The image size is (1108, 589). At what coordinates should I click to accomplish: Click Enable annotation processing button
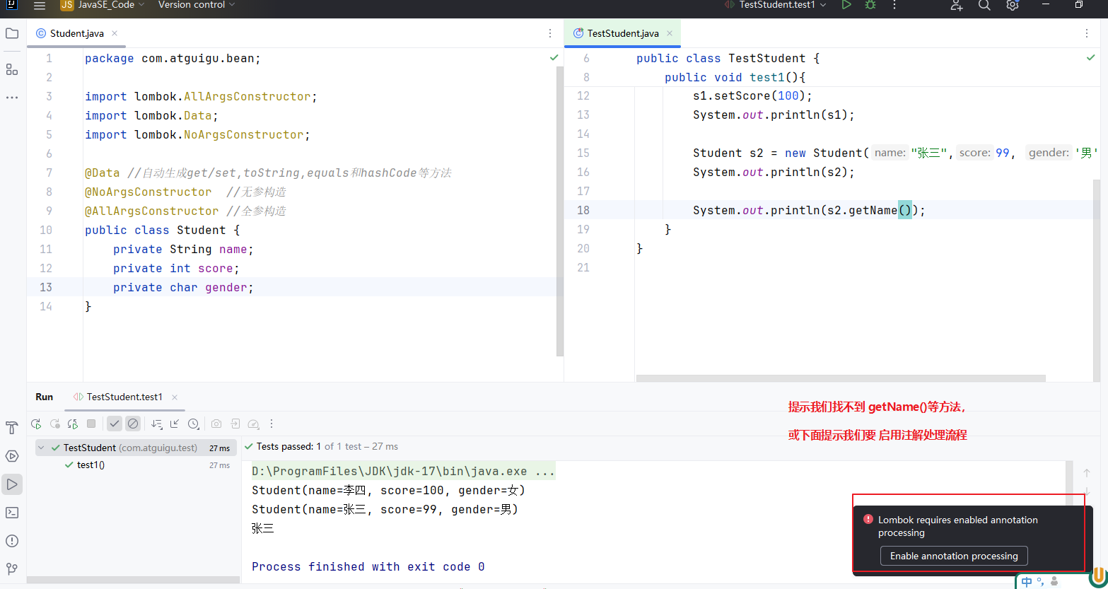point(954,556)
